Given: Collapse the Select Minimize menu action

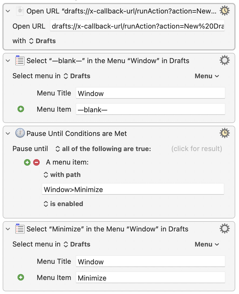Looking at the screenshot, I should pyautogui.click(x=8, y=229).
